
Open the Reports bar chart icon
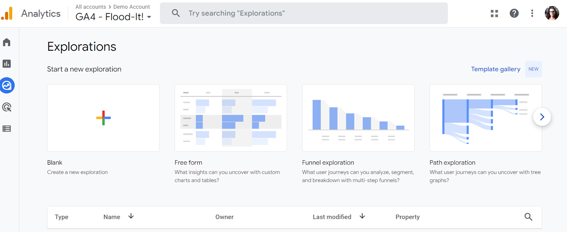point(6,64)
